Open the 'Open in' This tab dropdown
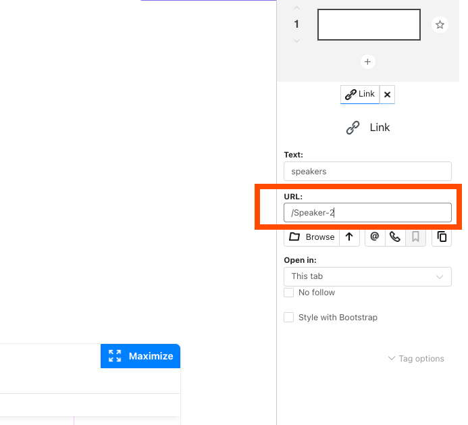This screenshot has width=468, height=425. (x=367, y=276)
